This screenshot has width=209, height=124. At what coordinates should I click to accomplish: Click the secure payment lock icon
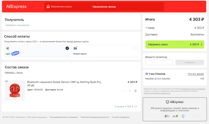tap(48, 6)
